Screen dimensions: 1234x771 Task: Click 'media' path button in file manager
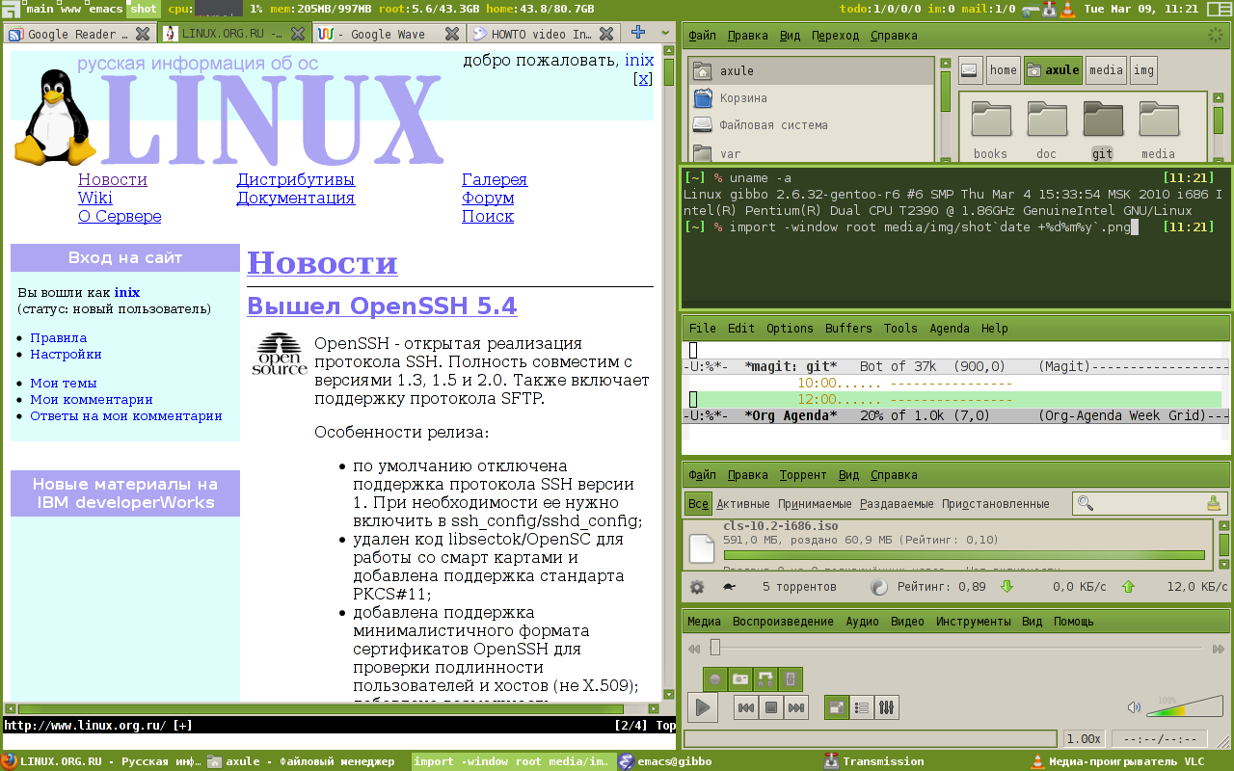click(1106, 69)
